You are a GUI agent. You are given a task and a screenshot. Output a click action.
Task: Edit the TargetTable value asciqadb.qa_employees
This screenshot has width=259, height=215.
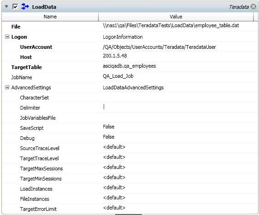pos(129,66)
